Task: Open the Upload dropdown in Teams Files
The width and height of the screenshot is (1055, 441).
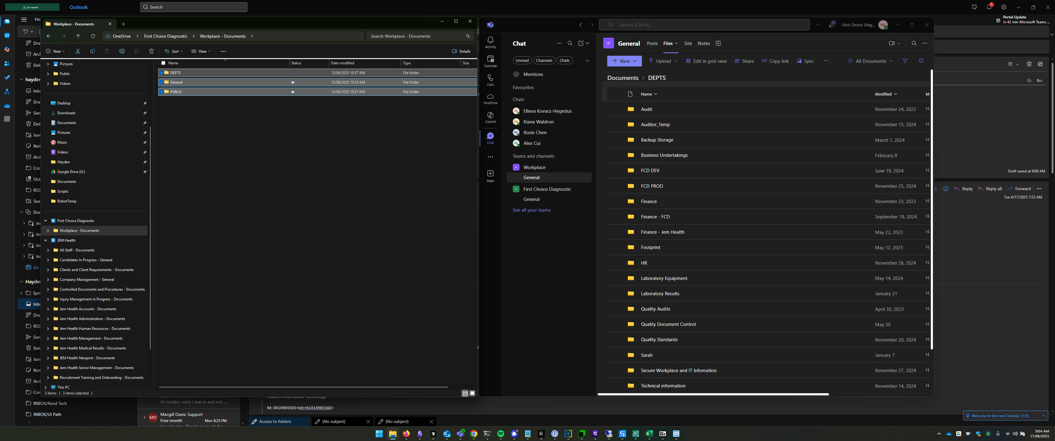Action: tap(663, 61)
